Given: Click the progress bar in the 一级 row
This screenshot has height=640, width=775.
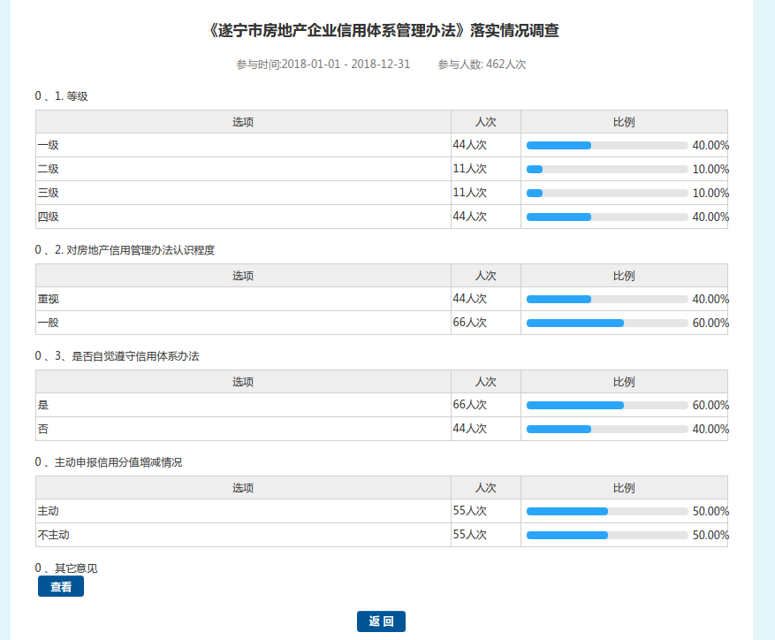Looking at the screenshot, I should click(x=606, y=145).
